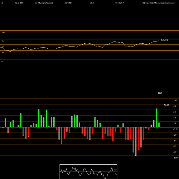The image size is (179, 179).
Task: Click the RSI axis label 70
Action: tap(3, 41)
